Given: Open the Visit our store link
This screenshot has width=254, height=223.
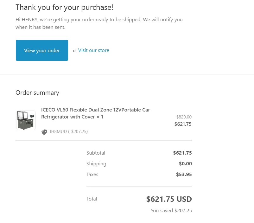Looking at the screenshot, I should tap(93, 50).
